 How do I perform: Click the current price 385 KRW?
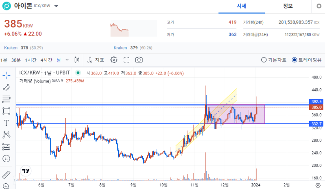(18, 24)
